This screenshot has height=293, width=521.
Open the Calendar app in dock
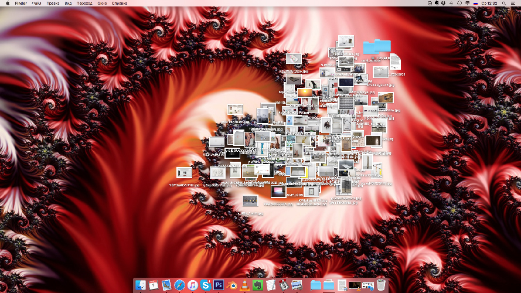coord(154,285)
